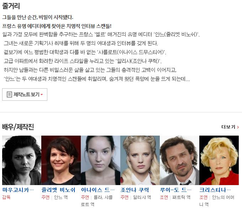Click the document icon beside 제작노트 보기
This screenshot has width=242, height=210.
coord(9,94)
